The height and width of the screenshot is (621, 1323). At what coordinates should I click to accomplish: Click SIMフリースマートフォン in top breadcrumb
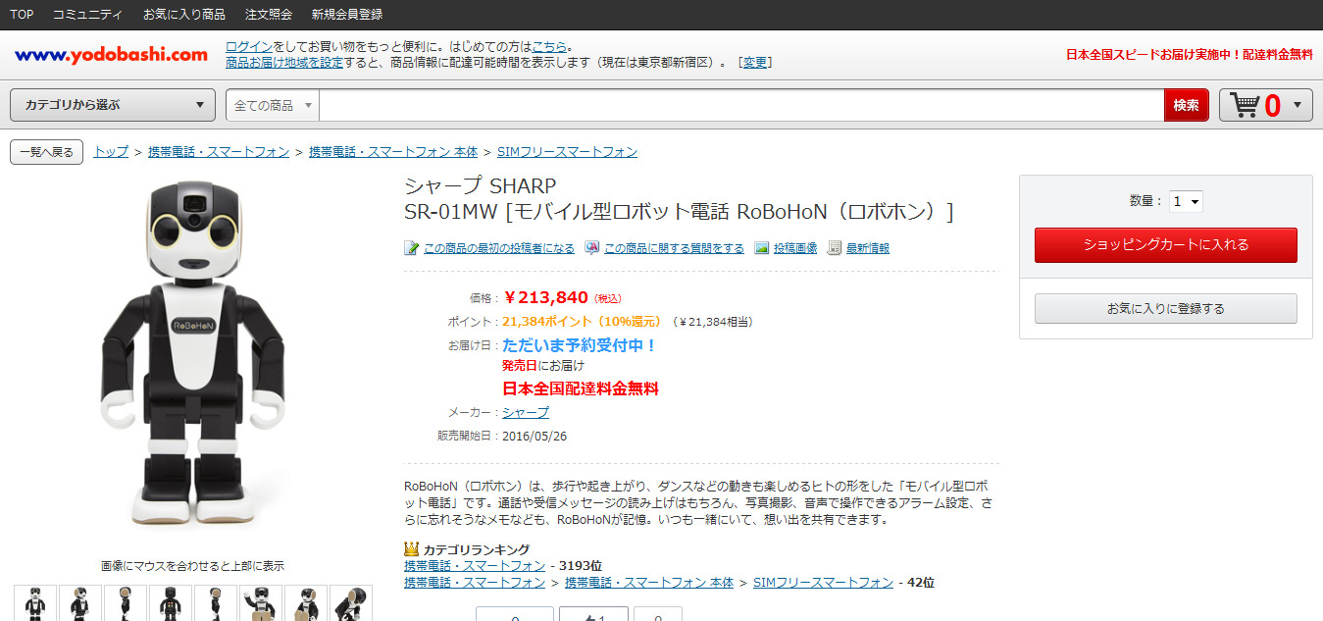(x=567, y=151)
